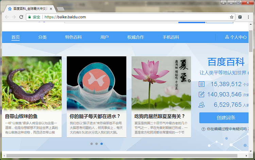Open the 权威合作 navigation tab

(x=135, y=37)
